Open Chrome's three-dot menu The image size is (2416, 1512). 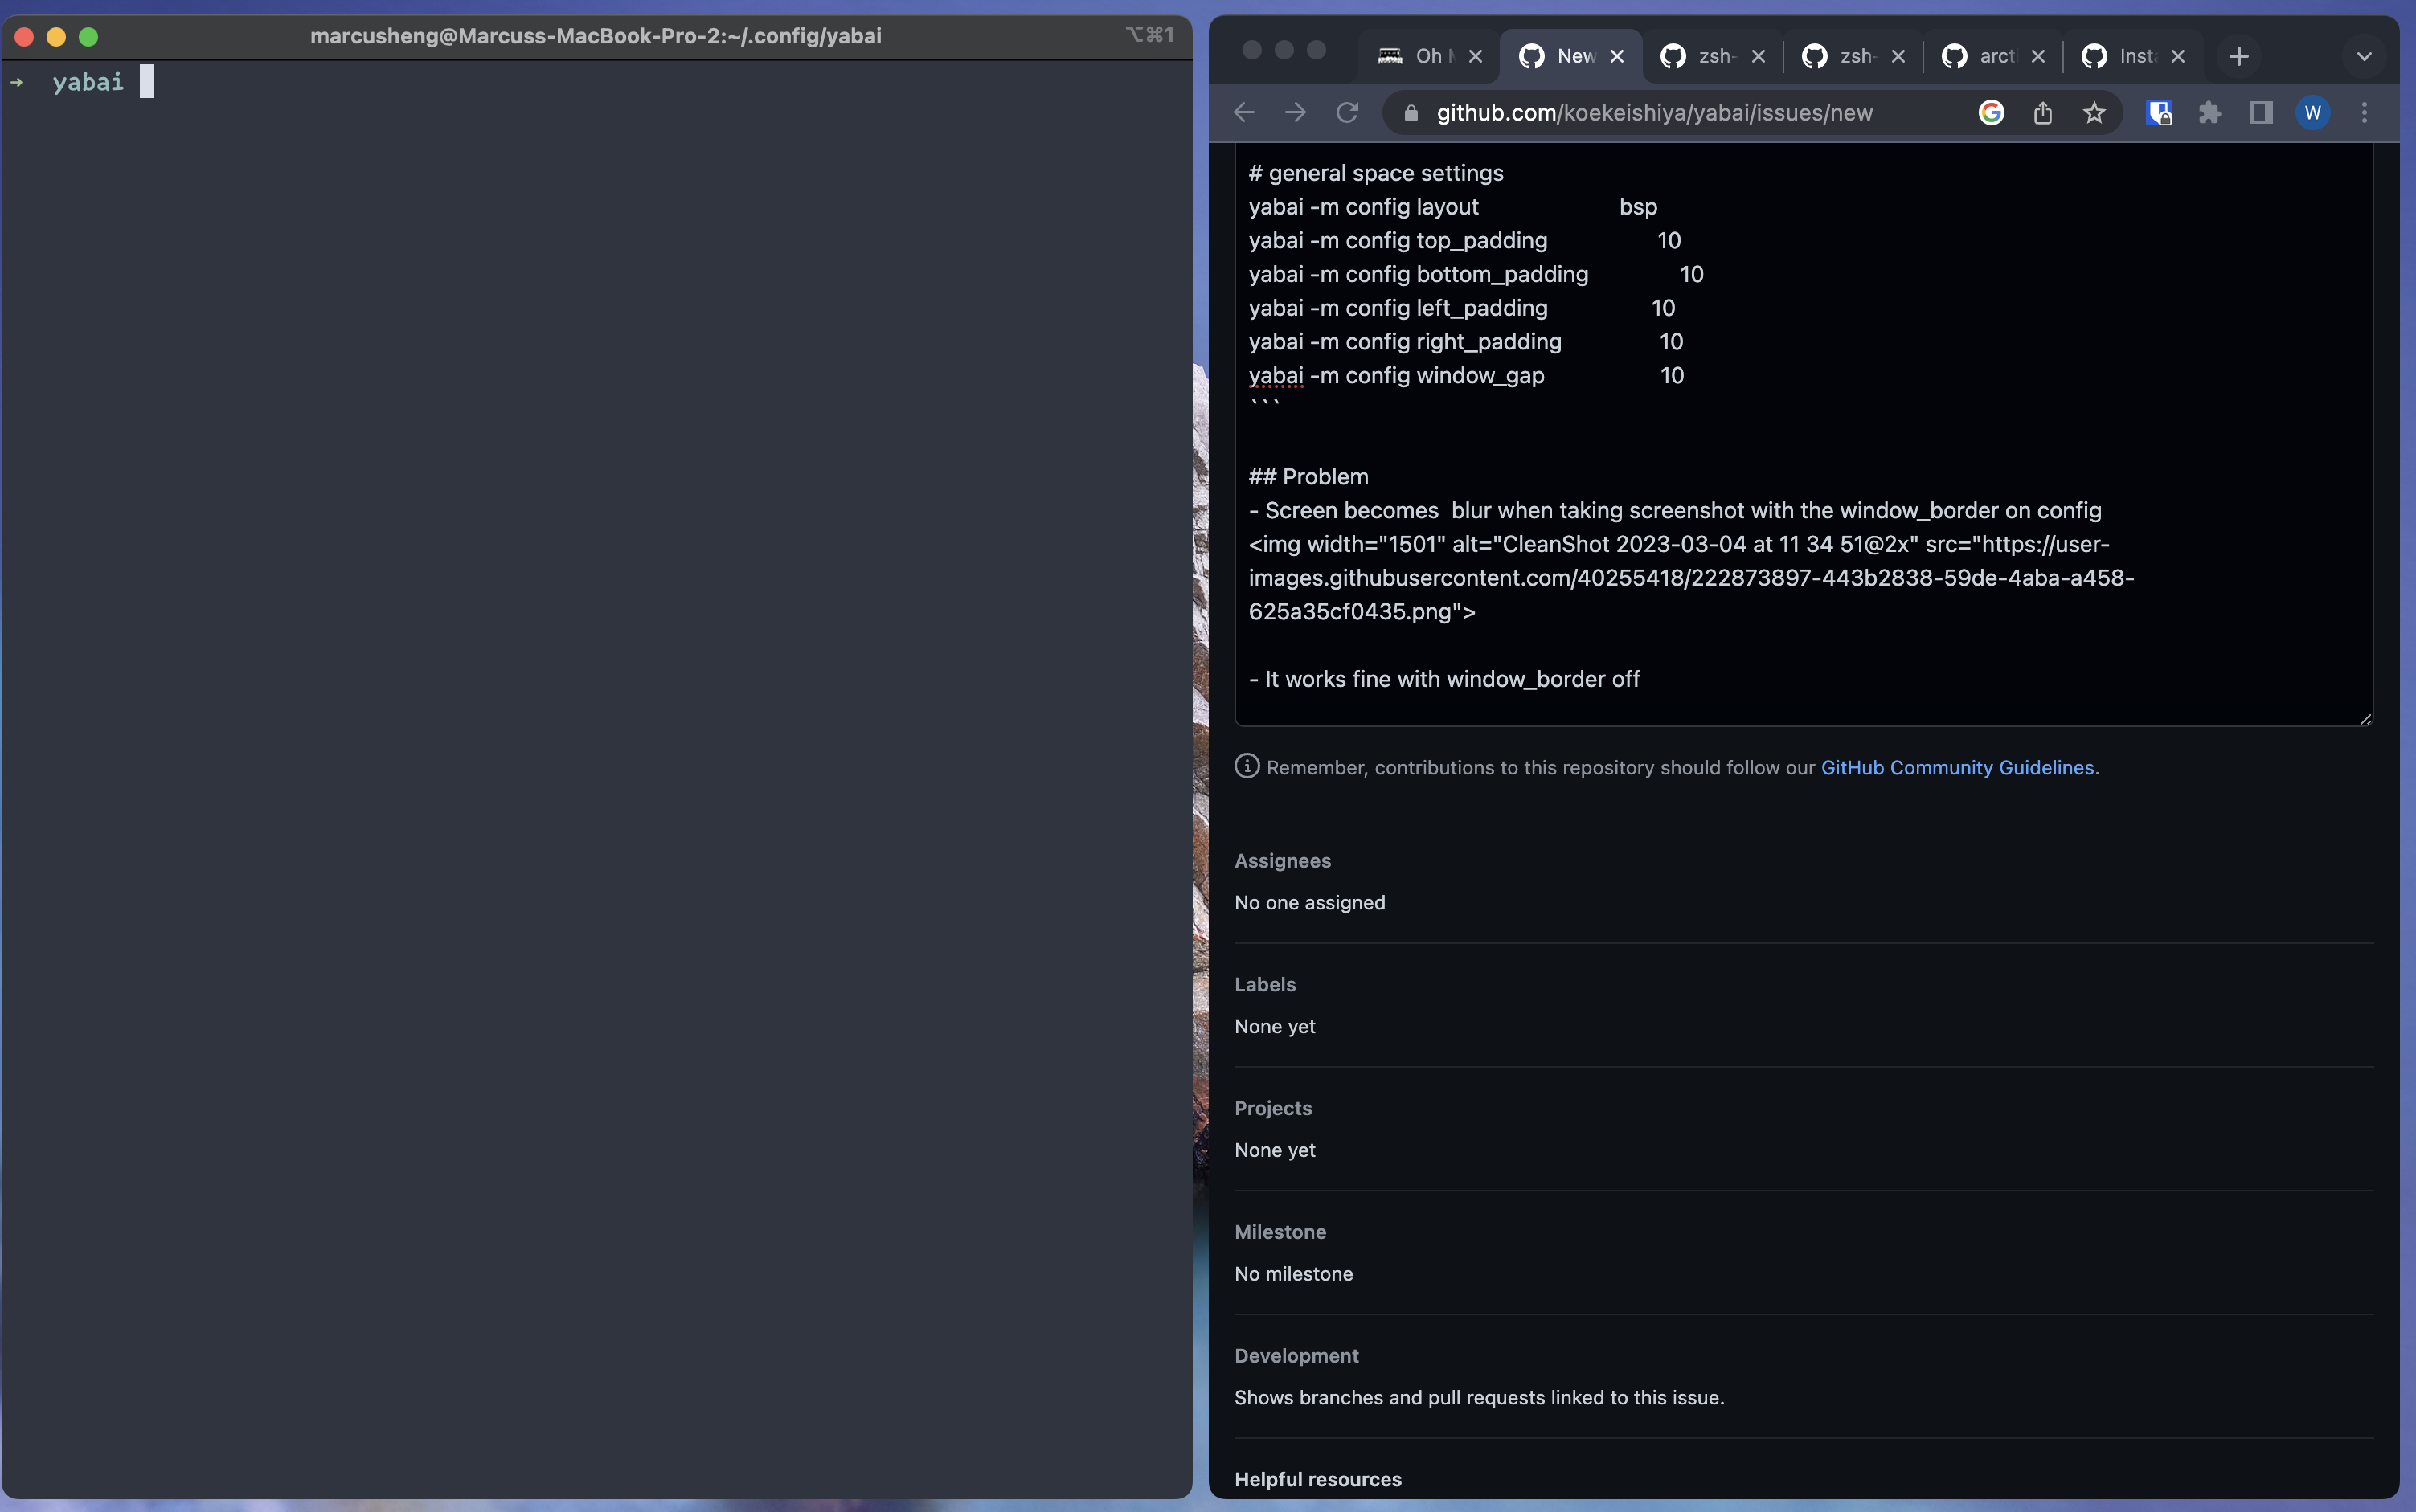[2364, 112]
